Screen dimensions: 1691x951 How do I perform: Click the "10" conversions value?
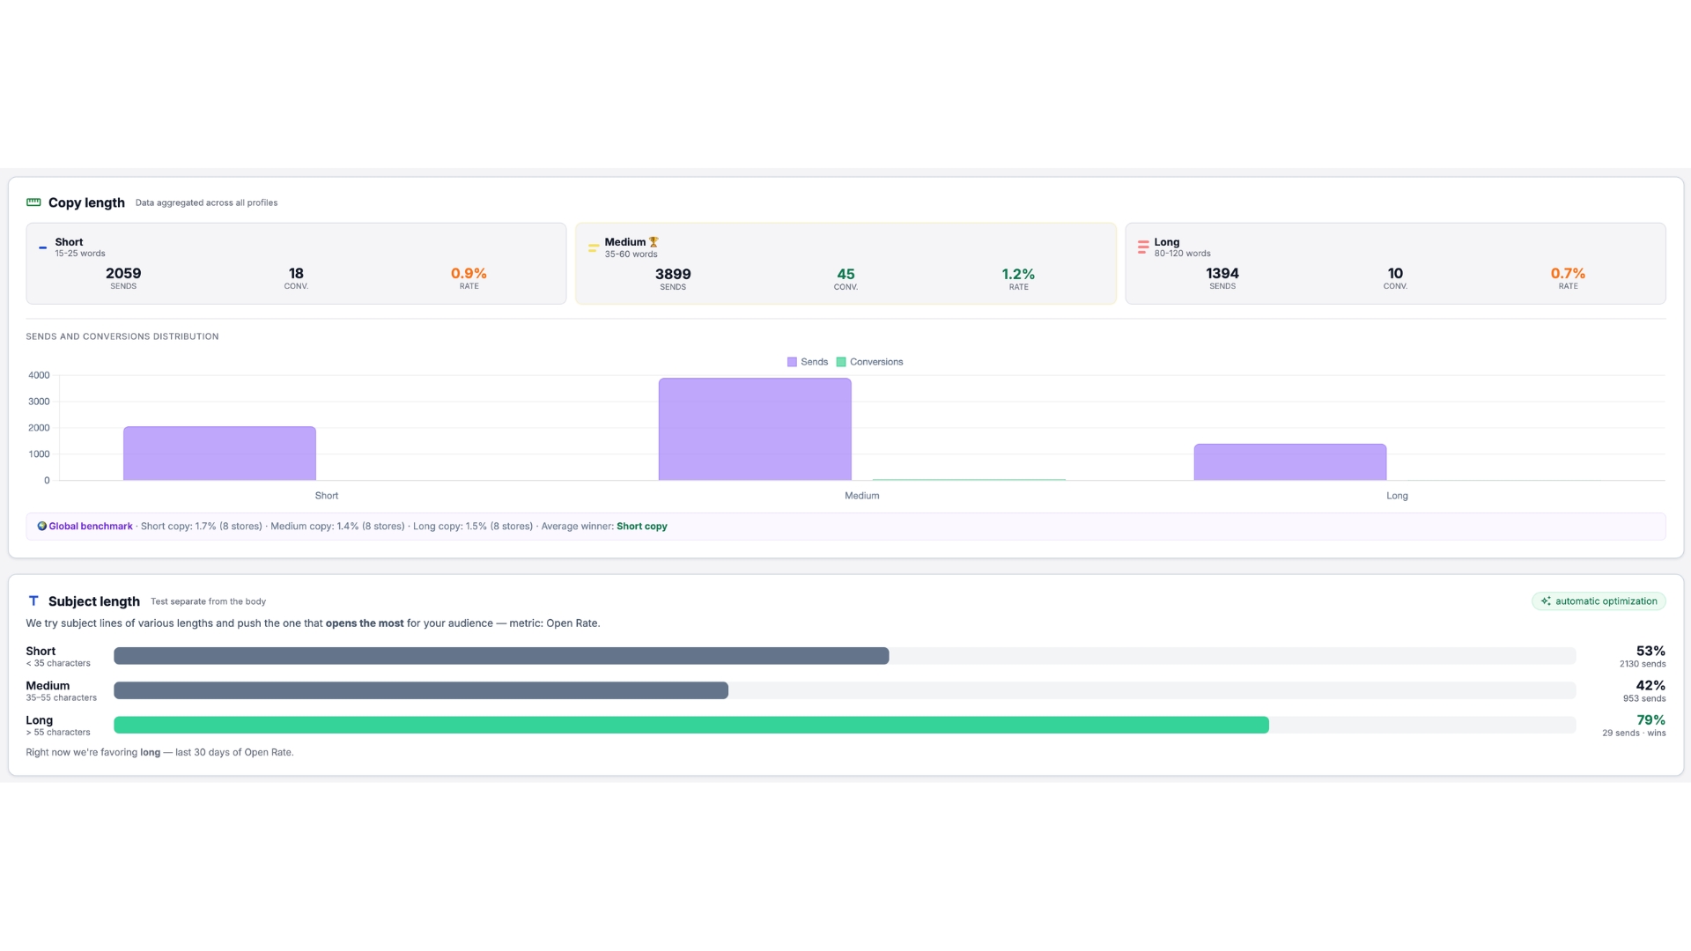[x=1395, y=274]
